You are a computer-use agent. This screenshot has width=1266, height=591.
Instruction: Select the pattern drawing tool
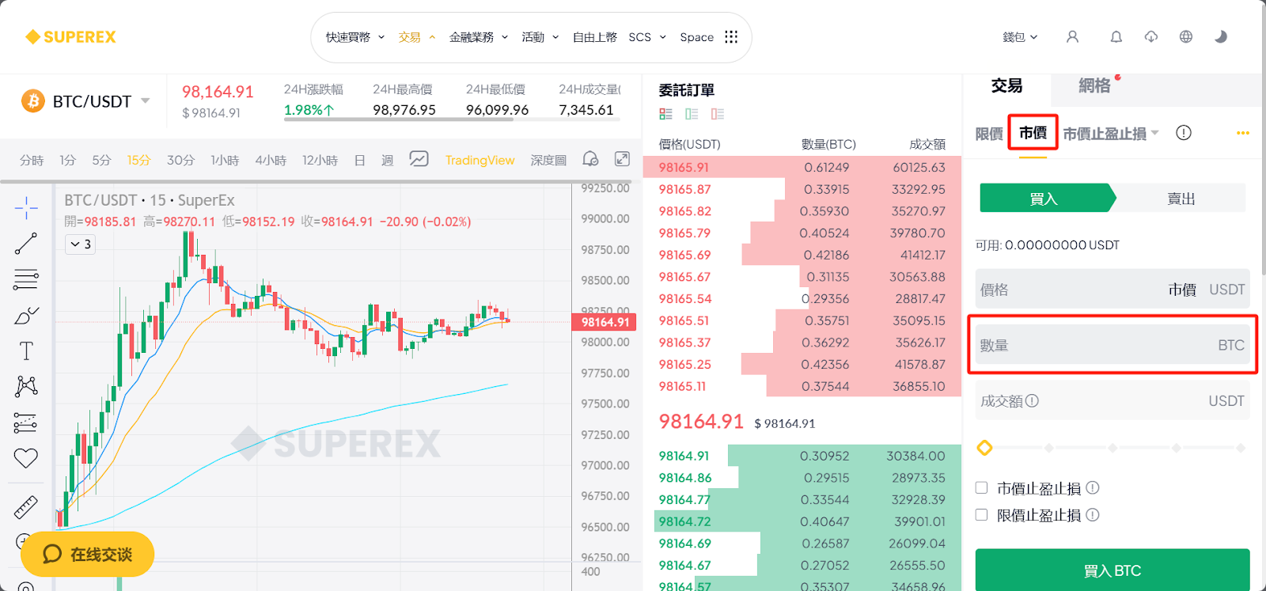(26, 386)
